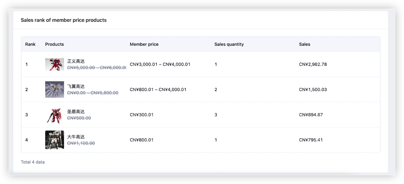Click the CN¥800.01 ~ CN¥4,000.01 price range
The height and width of the screenshot is (184, 404).
tap(158, 90)
